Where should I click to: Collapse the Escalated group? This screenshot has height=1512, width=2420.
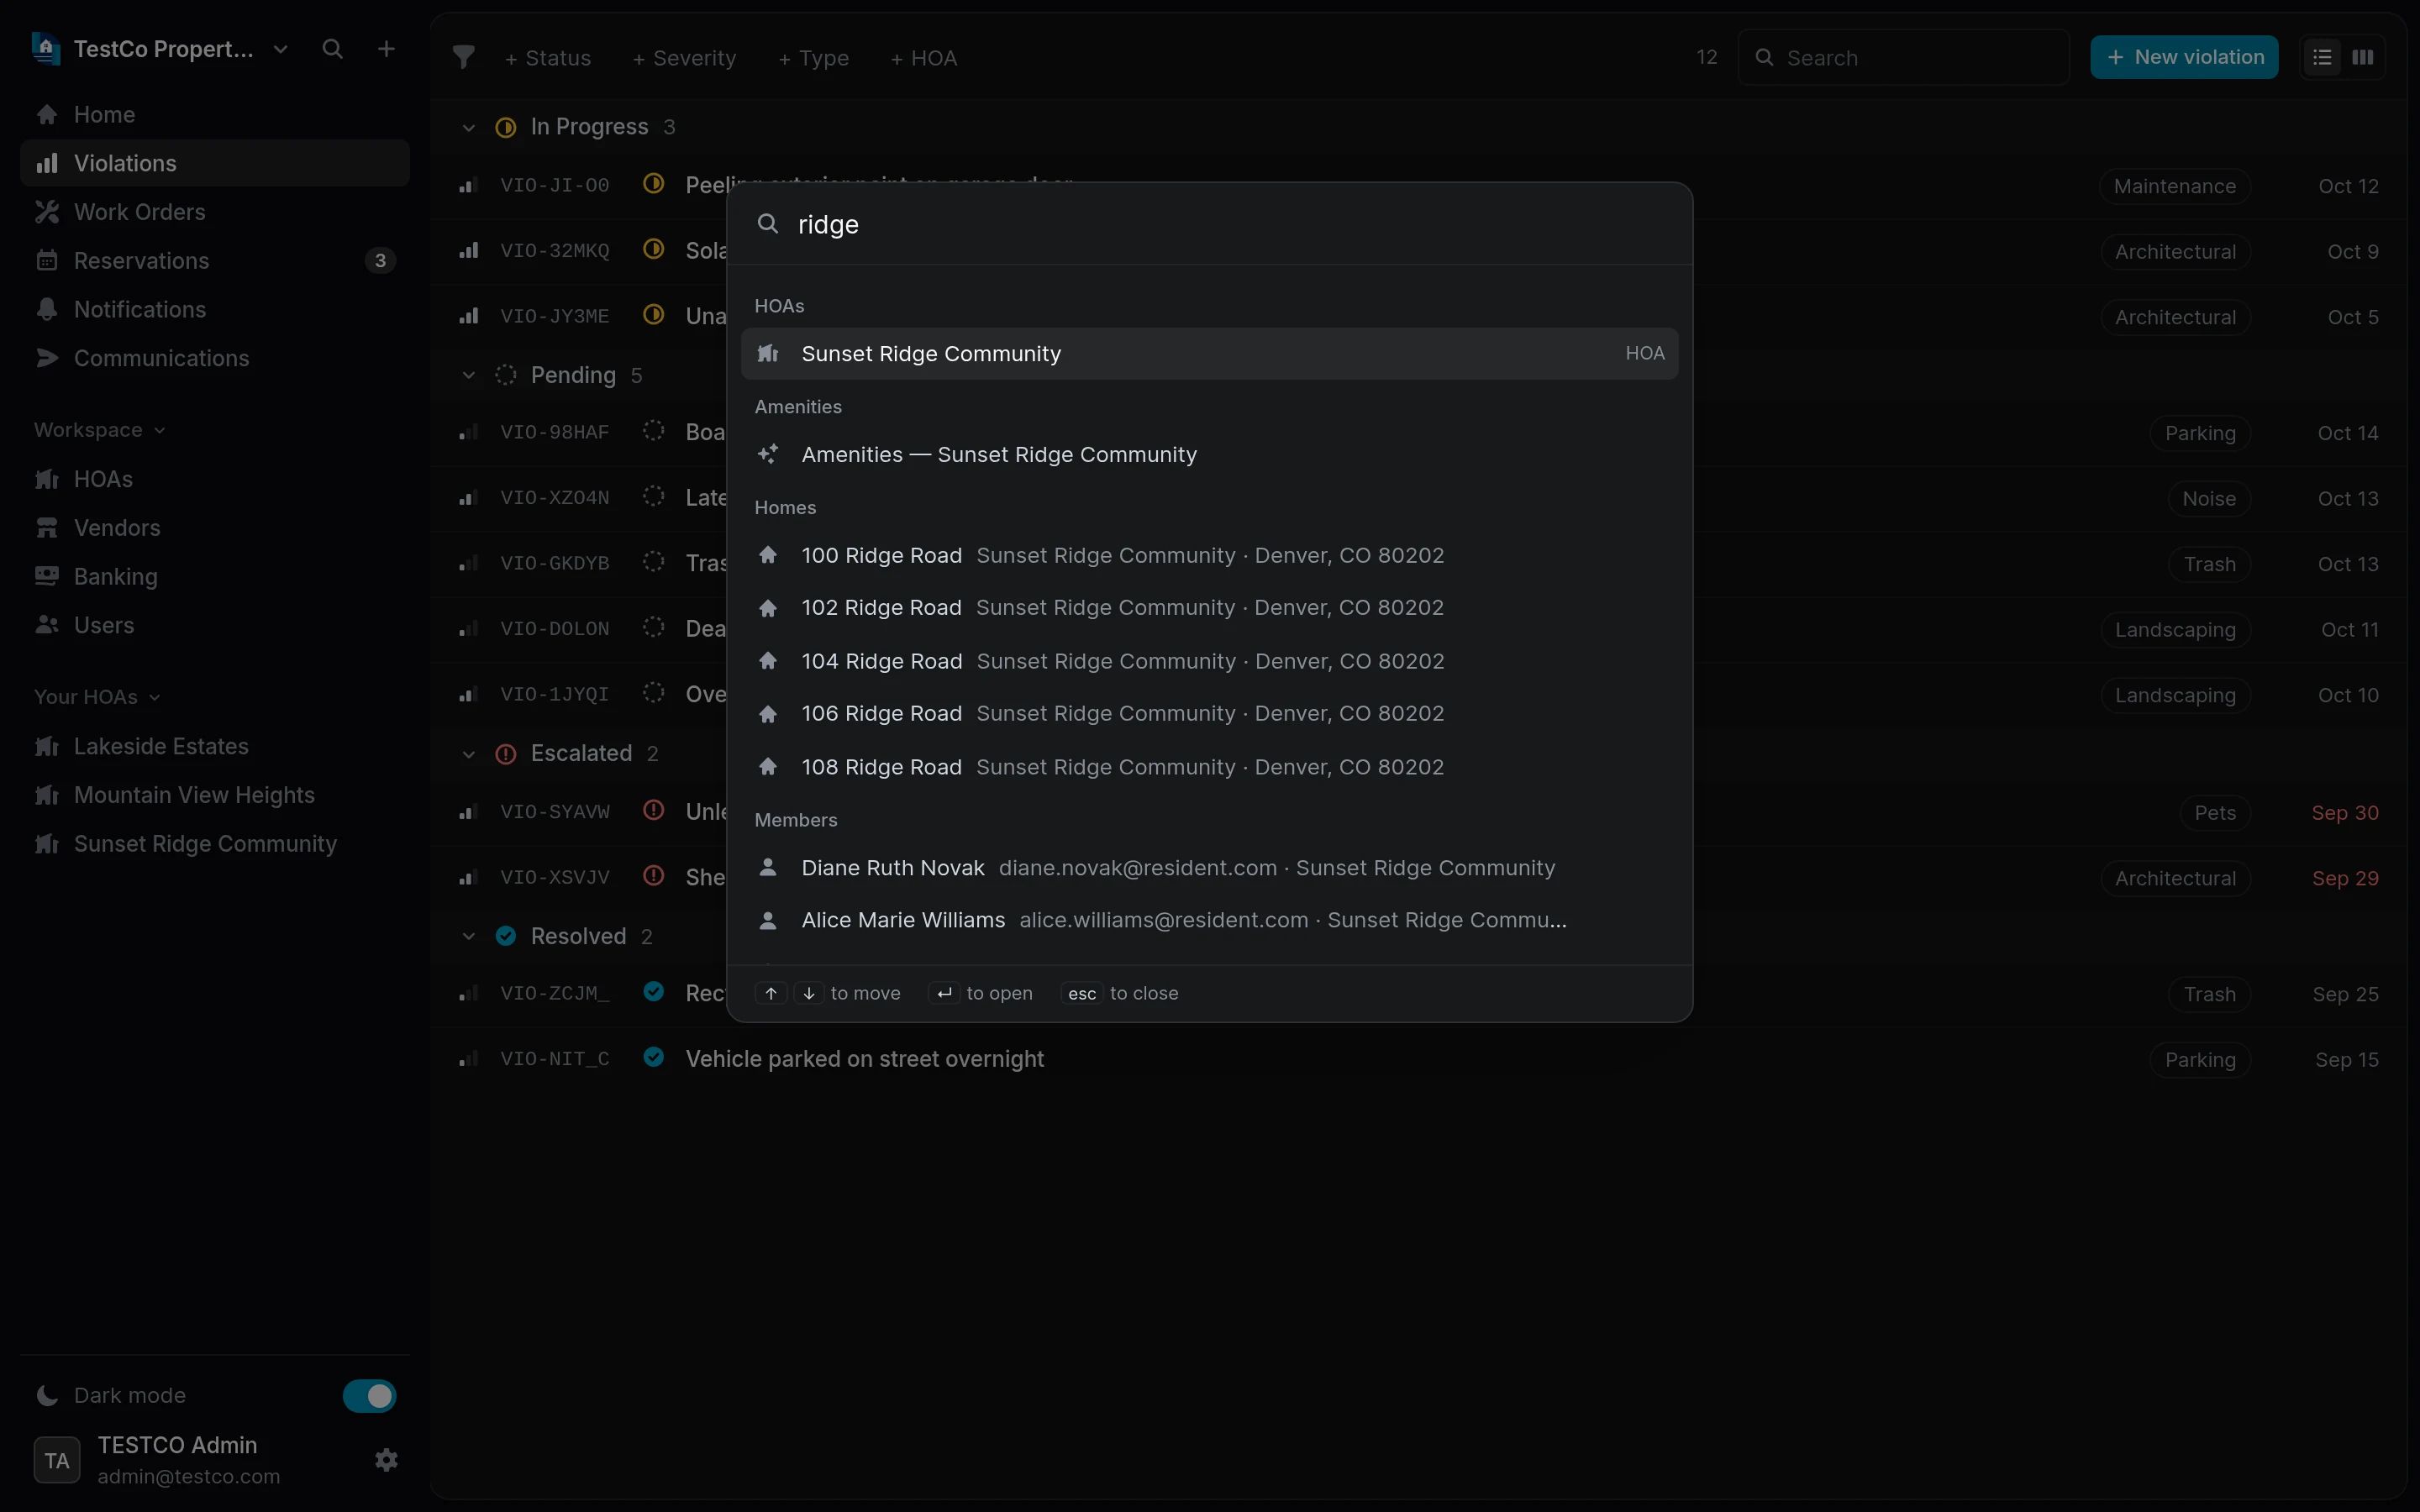(x=468, y=753)
